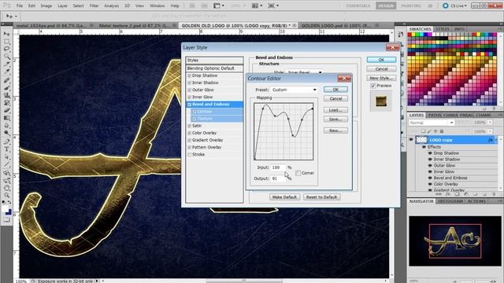
Task: Open the File menu
Action: point(20,6)
